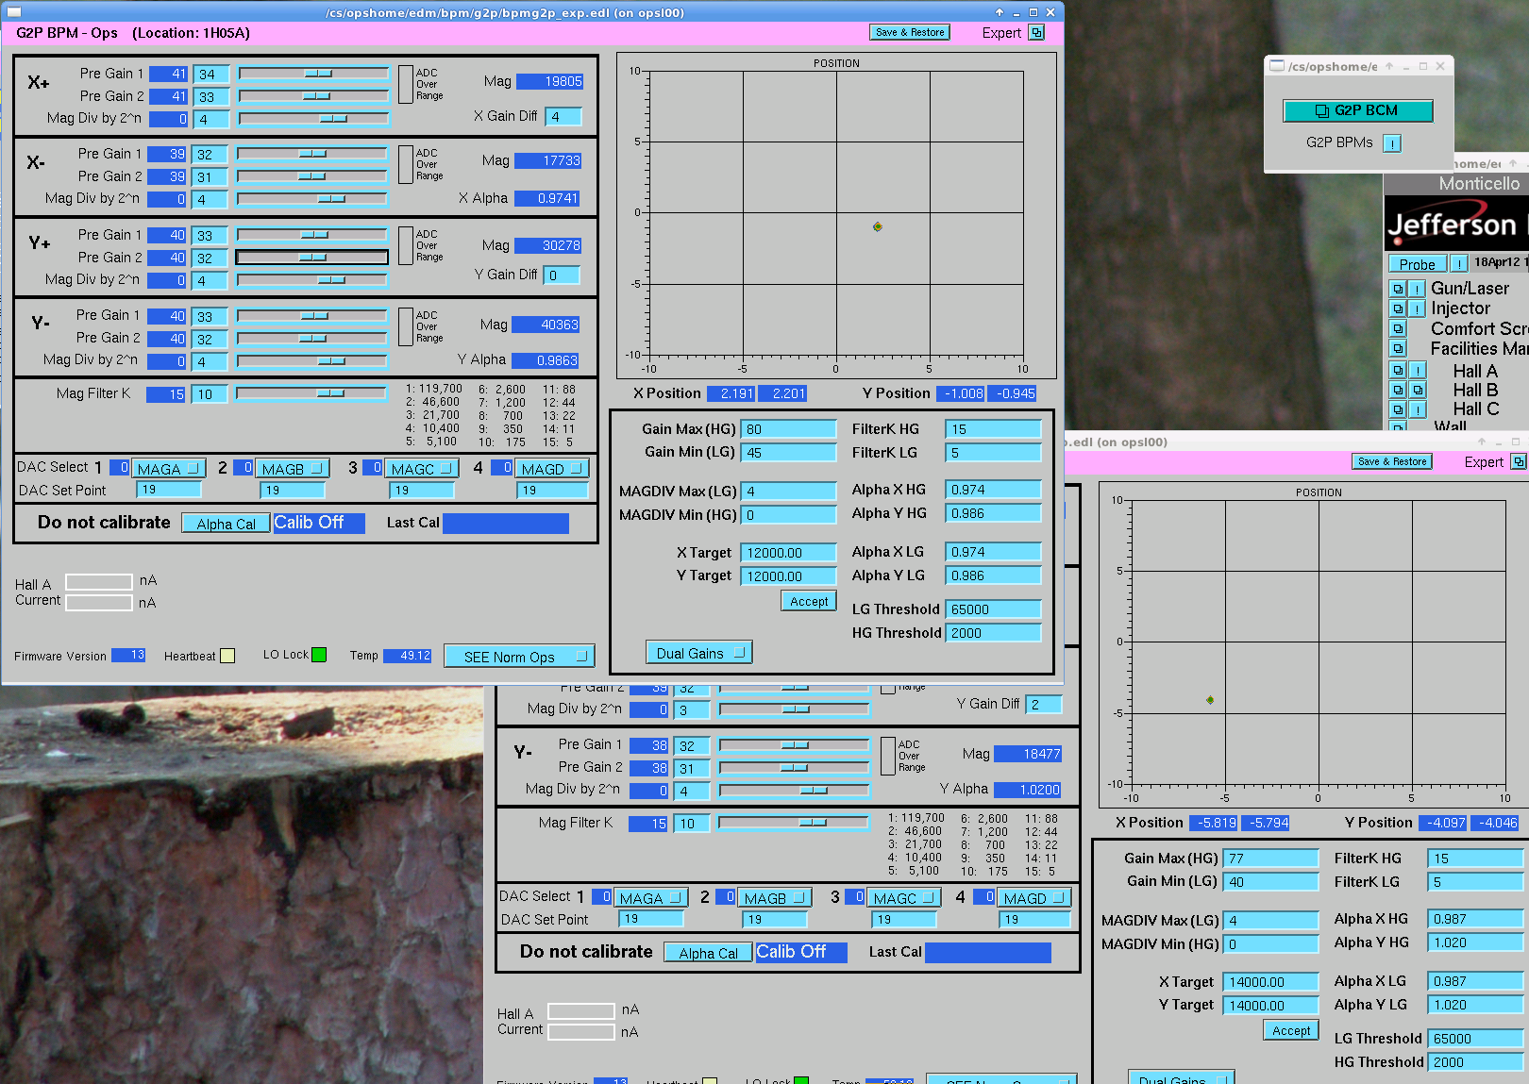Open DAC 2 MAGB dropdown in front window
This screenshot has height=1084, width=1529.
tap(293, 468)
